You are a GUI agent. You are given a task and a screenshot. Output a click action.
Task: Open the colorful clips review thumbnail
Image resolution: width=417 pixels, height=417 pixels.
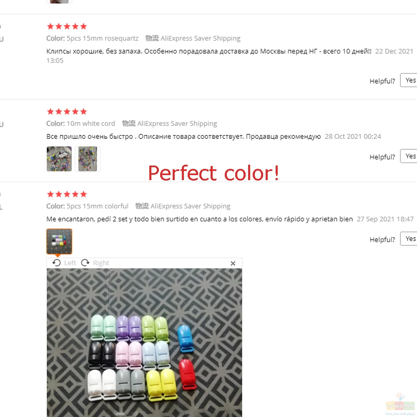tap(59, 241)
